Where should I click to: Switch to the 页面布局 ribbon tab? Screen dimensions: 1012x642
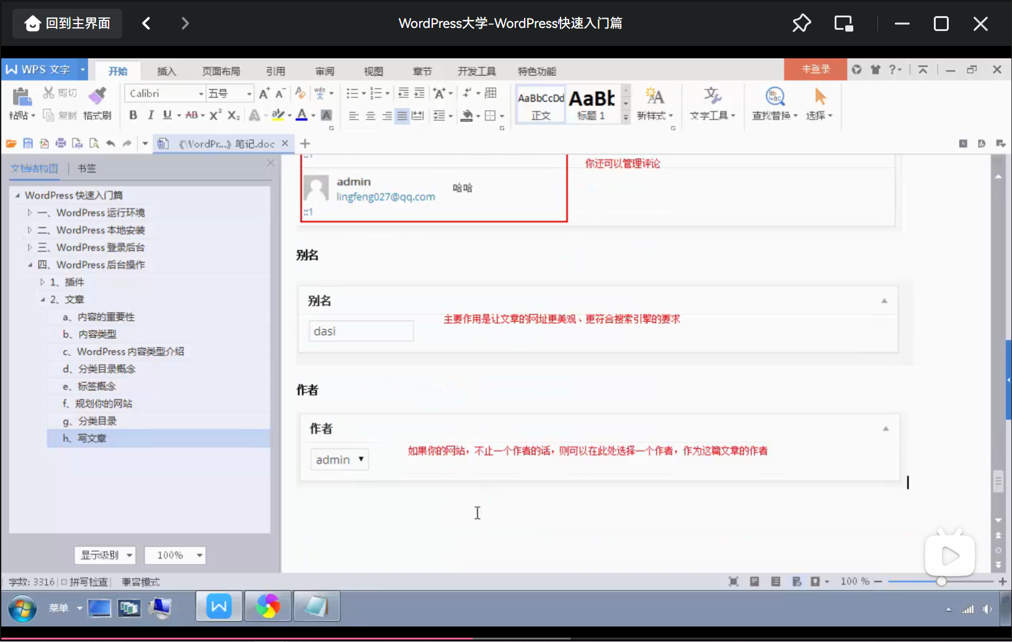click(x=221, y=71)
